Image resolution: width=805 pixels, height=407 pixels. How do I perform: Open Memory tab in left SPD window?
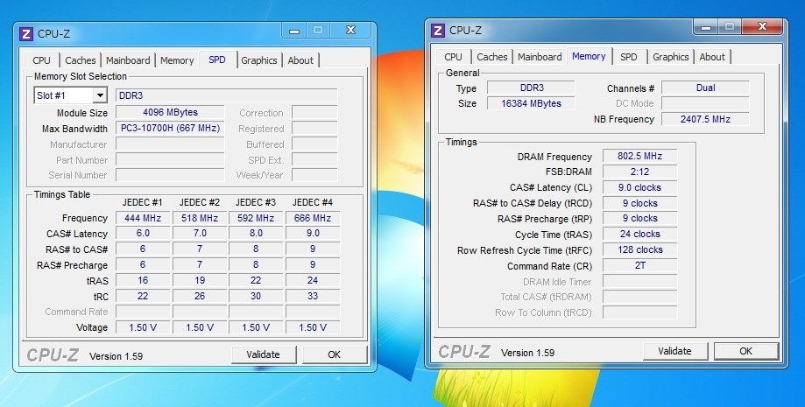tap(177, 60)
